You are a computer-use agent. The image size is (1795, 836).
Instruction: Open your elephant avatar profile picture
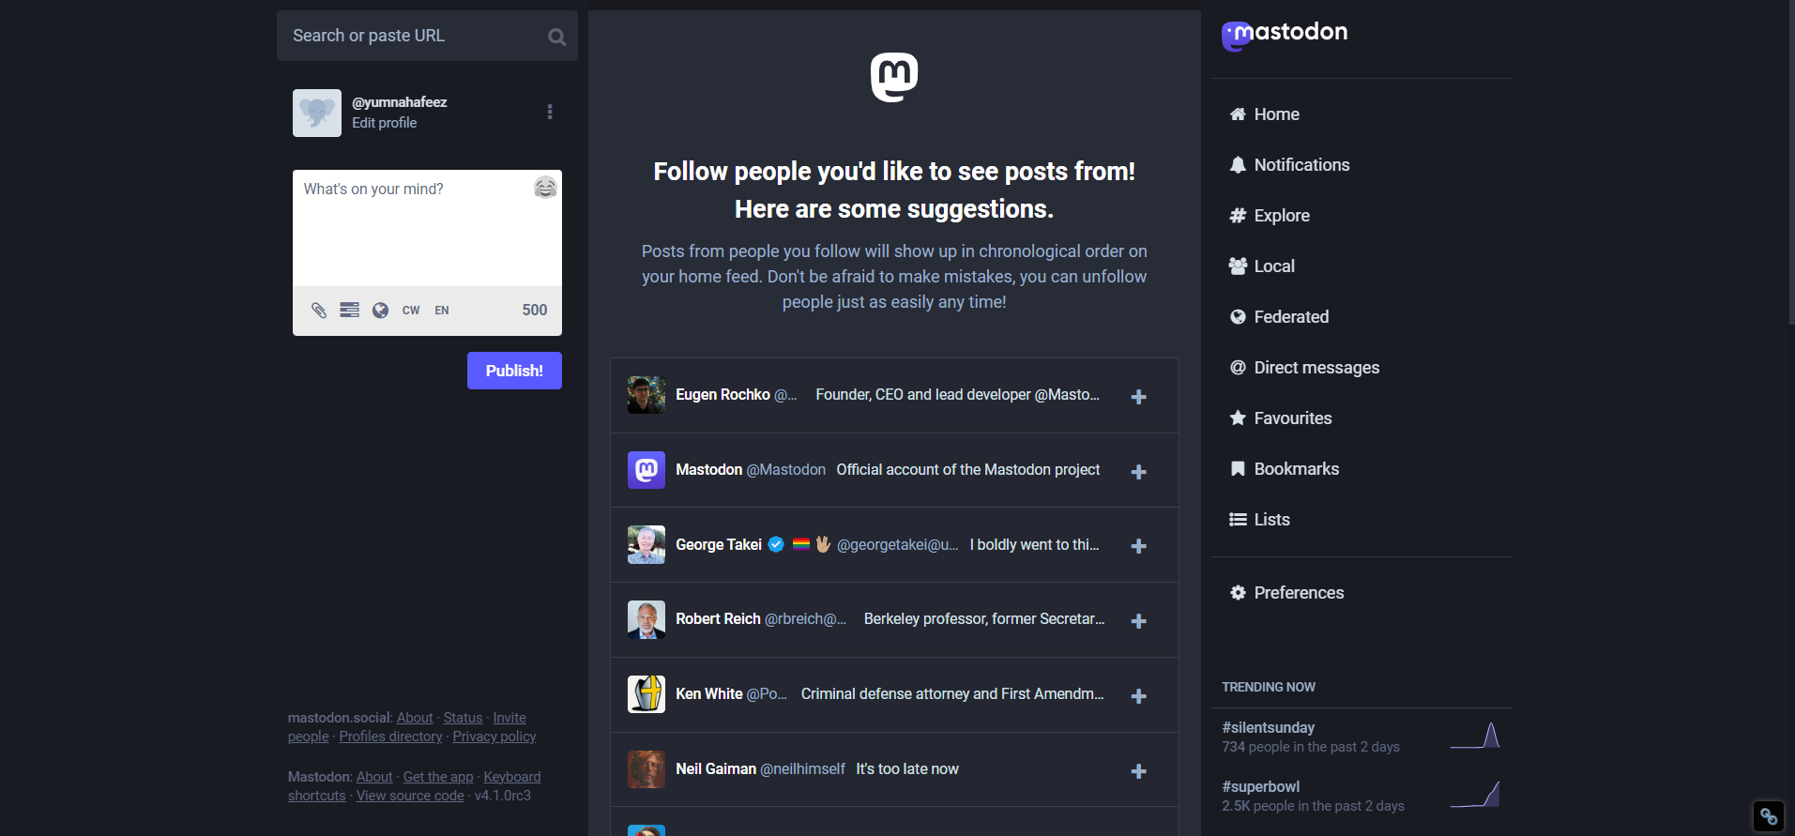pyautogui.click(x=317, y=113)
